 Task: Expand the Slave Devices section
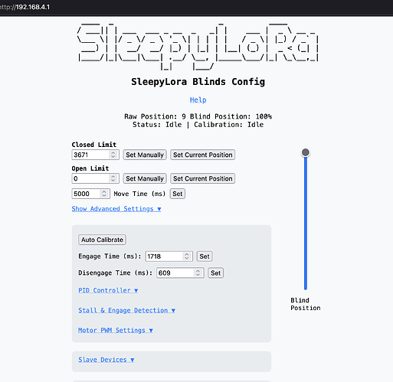tap(106, 360)
